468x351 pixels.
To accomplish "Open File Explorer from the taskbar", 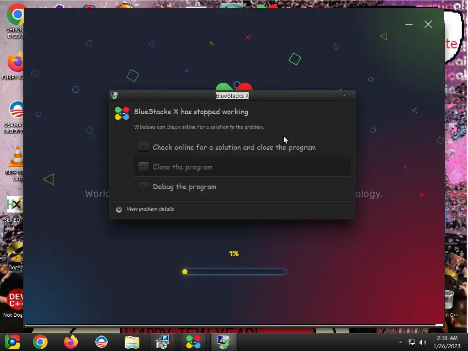I will tap(132, 342).
